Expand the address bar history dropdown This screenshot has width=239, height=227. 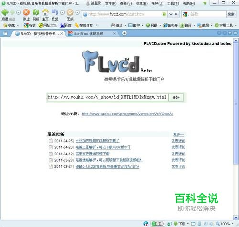tap(171, 14)
